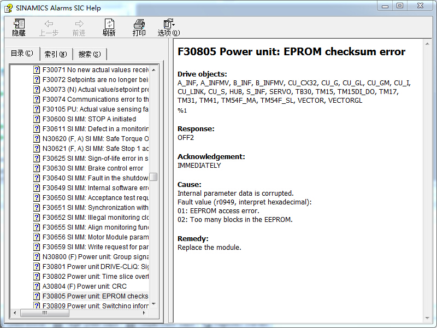
Task: Click help icon beside N30620 Safe Torque
Action: tap(37, 139)
